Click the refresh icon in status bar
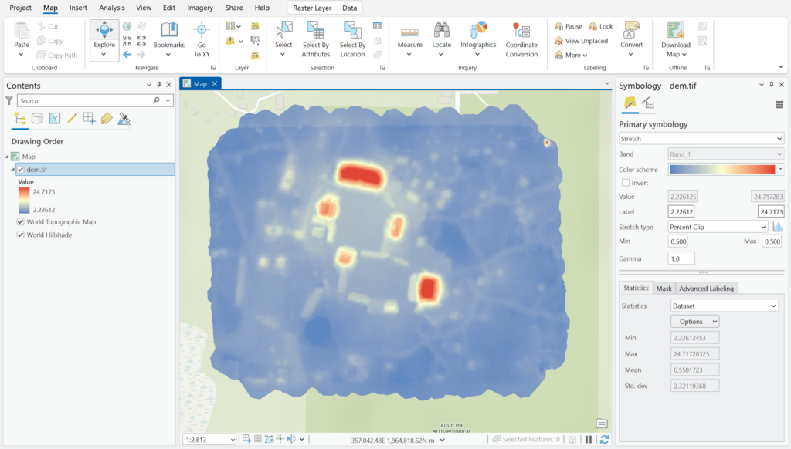The width and height of the screenshot is (791, 449). coord(604,440)
